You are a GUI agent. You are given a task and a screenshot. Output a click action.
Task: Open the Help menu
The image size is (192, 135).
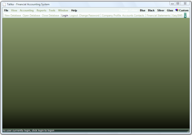point(74,10)
